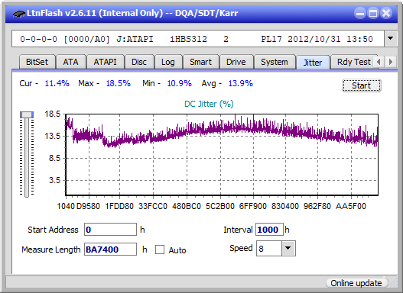Click the Cur value 11.4%
Screen dimensions: 403x293
coord(57,83)
